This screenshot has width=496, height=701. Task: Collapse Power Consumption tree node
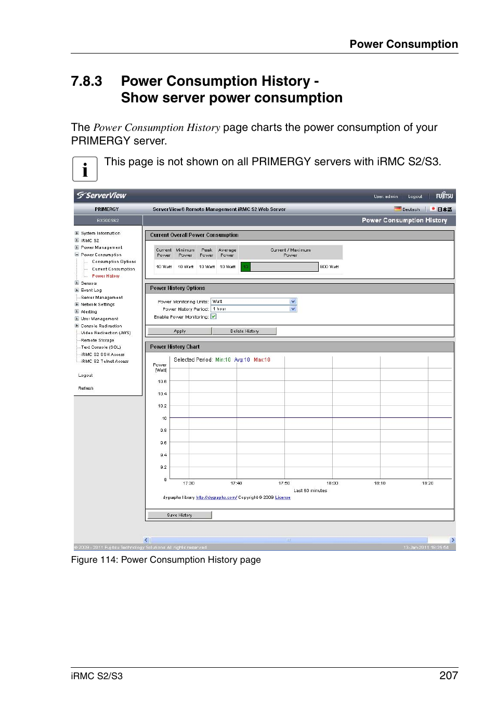click(77, 255)
